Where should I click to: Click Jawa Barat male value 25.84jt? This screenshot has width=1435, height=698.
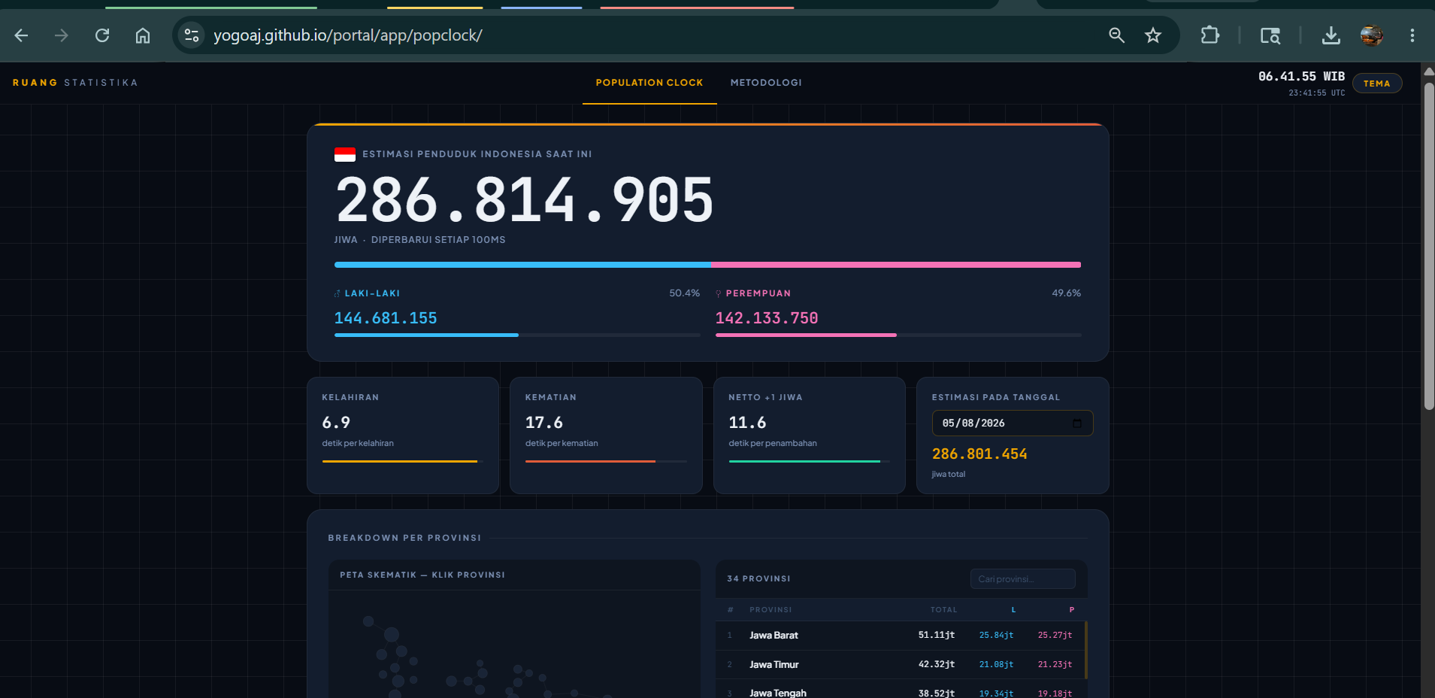pos(996,636)
